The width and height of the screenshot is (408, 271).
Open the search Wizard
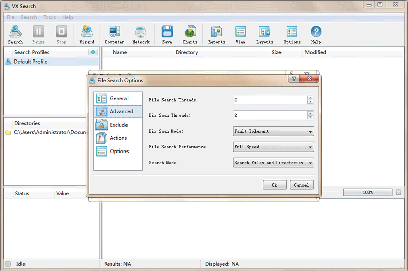(87, 35)
